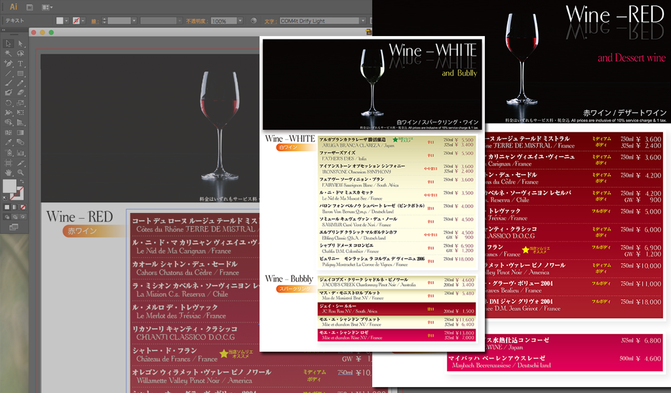Image resolution: width=671 pixels, height=393 pixels.
Task: Select the Slice tool
Action: tap(20, 162)
